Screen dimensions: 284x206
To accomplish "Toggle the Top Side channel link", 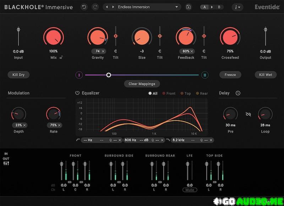I will click(215, 182).
